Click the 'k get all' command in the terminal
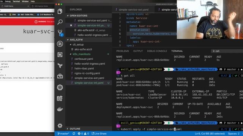The width and height of the screenshot is (243, 136). click(x=128, y=76)
